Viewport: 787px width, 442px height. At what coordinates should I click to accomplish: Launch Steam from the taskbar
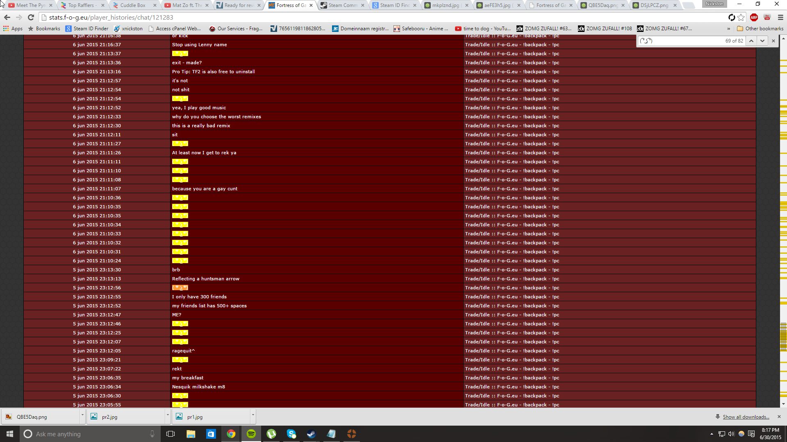(312, 434)
